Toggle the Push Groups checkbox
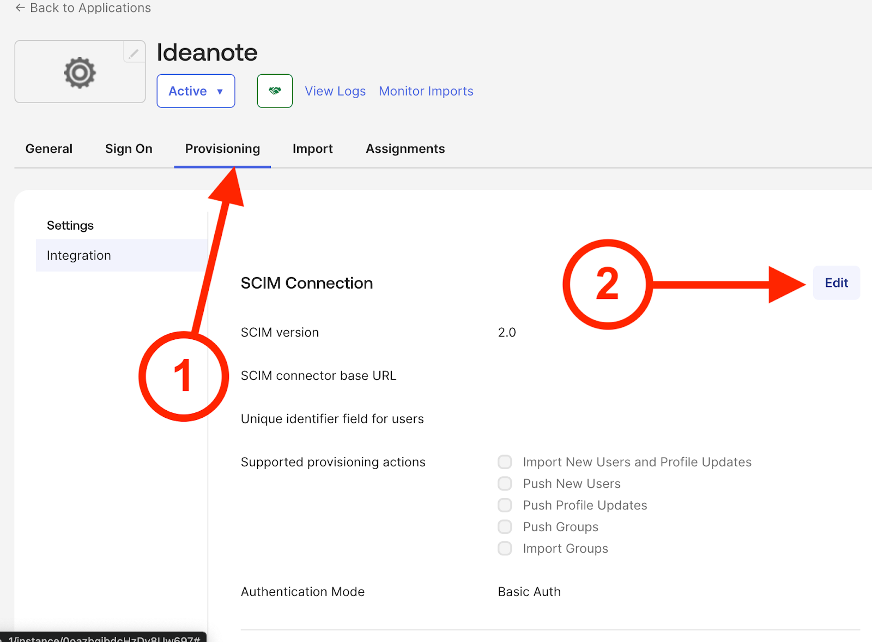Screen dimensions: 872x642 pyautogui.click(x=505, y=527)
